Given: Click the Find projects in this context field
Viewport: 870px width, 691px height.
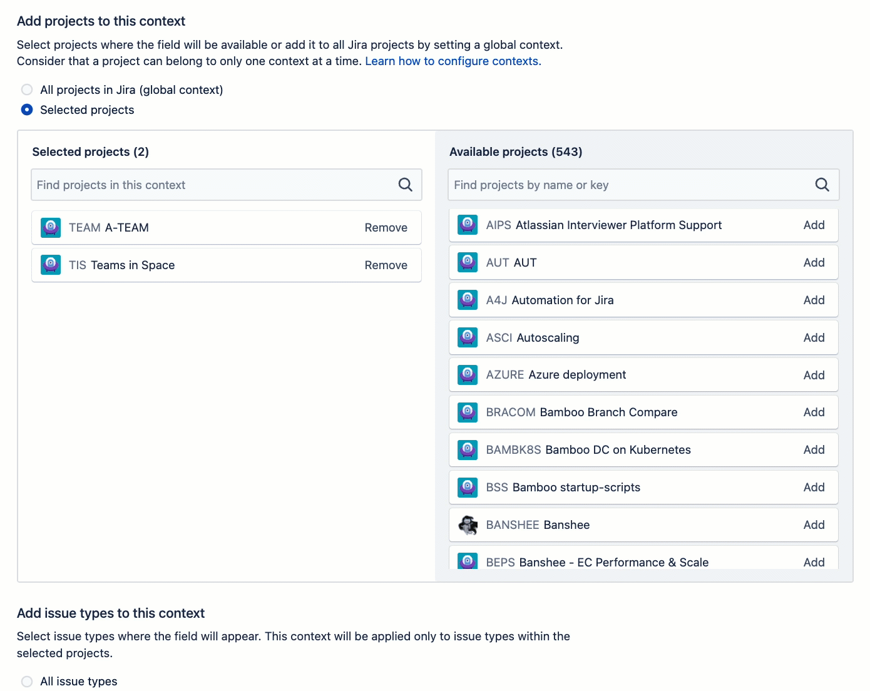Looking at the screenshot, I should [x=207, y=185].
